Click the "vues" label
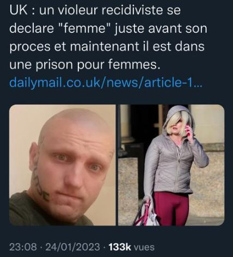This screenshot has height=257, width=233. point(144,247)
